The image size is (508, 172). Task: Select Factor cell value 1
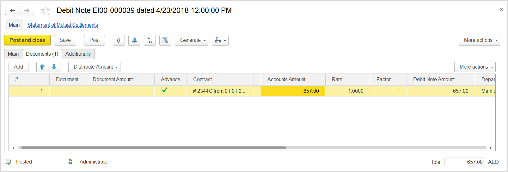[x=388, y=91]
